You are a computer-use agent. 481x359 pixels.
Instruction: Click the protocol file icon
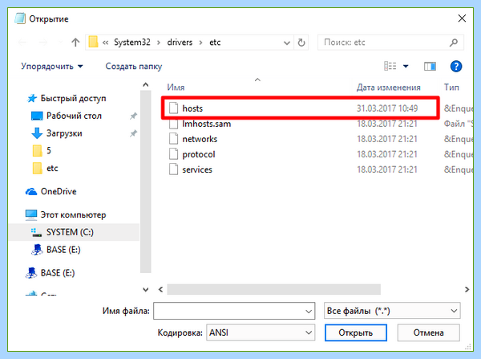(173, 154)
